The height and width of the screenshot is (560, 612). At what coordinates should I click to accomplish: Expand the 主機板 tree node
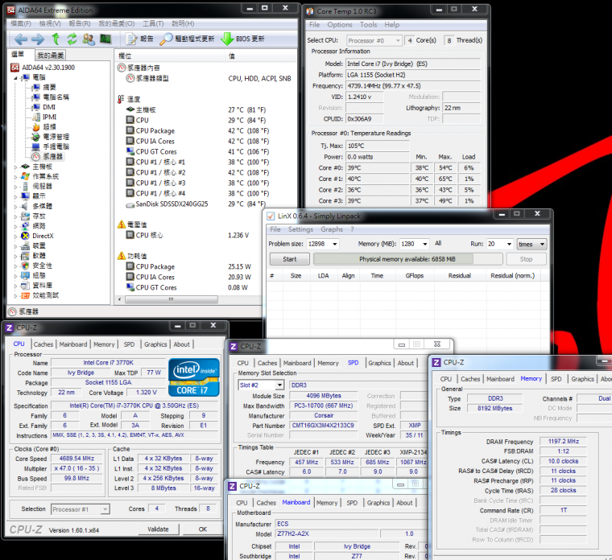14,167
